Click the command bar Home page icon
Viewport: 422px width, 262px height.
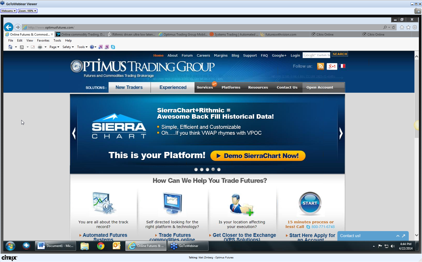(10, 47)
